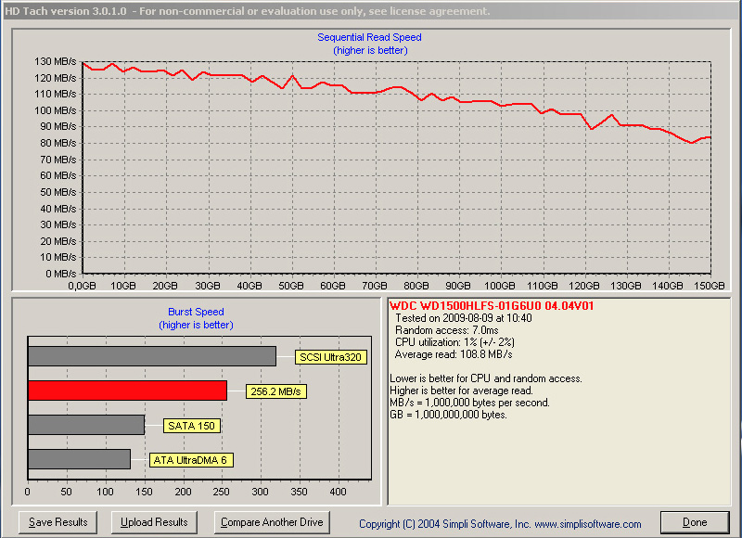Click the 256.2 MB/s yellow label
This screenshot has height=538, width=742.
tap(275, 391)
